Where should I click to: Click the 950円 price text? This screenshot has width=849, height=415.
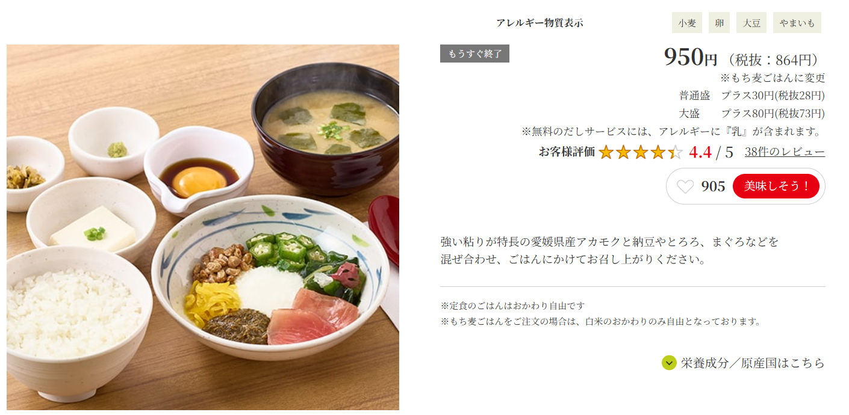[691, 57]
